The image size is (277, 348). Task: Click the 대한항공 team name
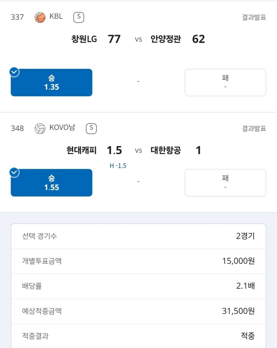click(x=166, y=150)
